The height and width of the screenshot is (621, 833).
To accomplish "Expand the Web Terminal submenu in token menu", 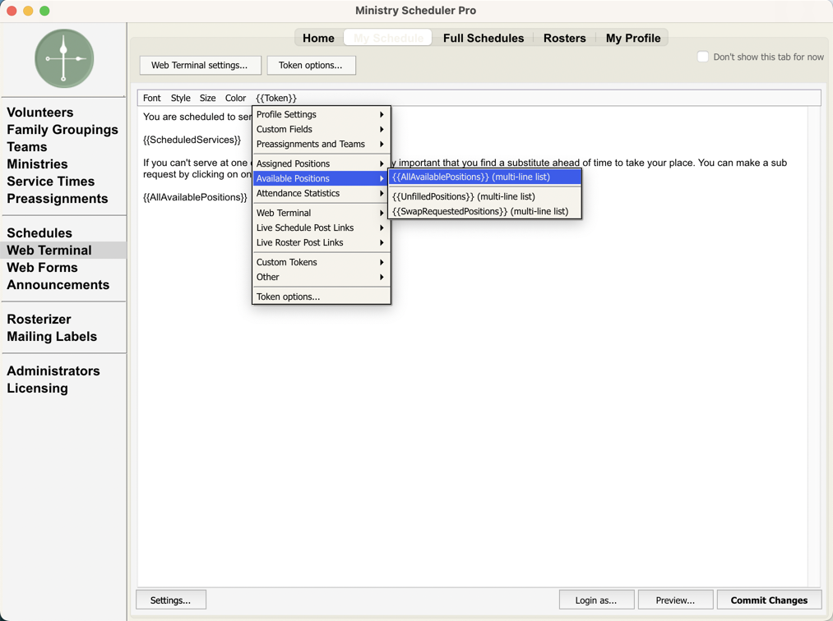I will 322,213.
